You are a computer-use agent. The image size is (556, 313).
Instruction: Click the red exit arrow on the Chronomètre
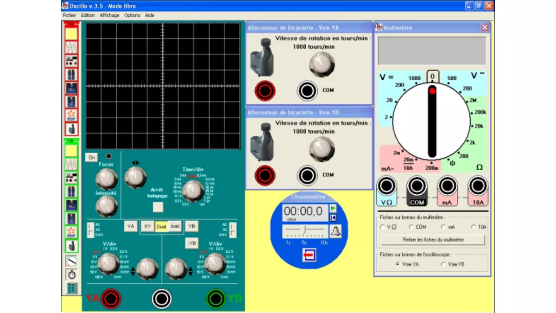pyautogui.click(x=309, y=256)
